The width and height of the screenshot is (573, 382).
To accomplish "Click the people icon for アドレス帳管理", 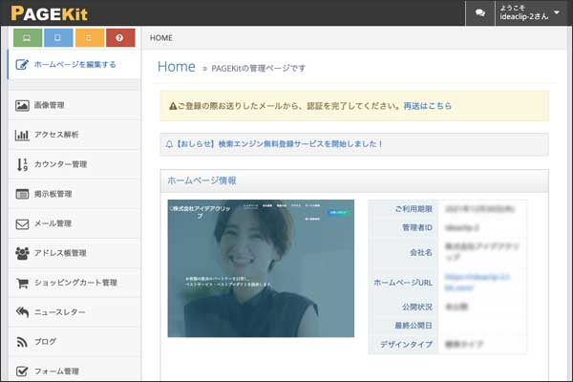I will coord(22,253).
